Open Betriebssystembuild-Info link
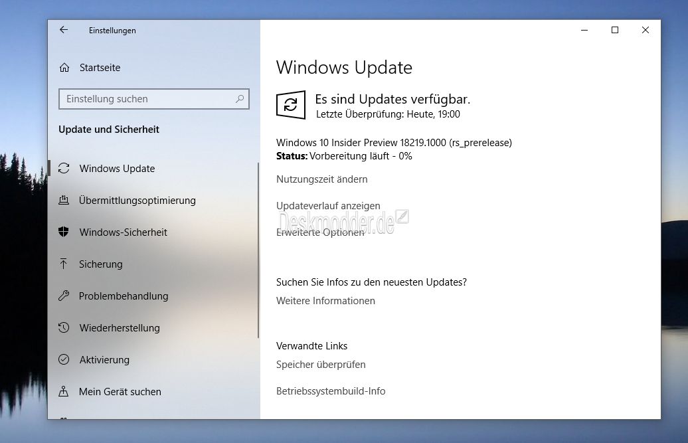Viewport: 688px width, 443px height. click(331, 391)
